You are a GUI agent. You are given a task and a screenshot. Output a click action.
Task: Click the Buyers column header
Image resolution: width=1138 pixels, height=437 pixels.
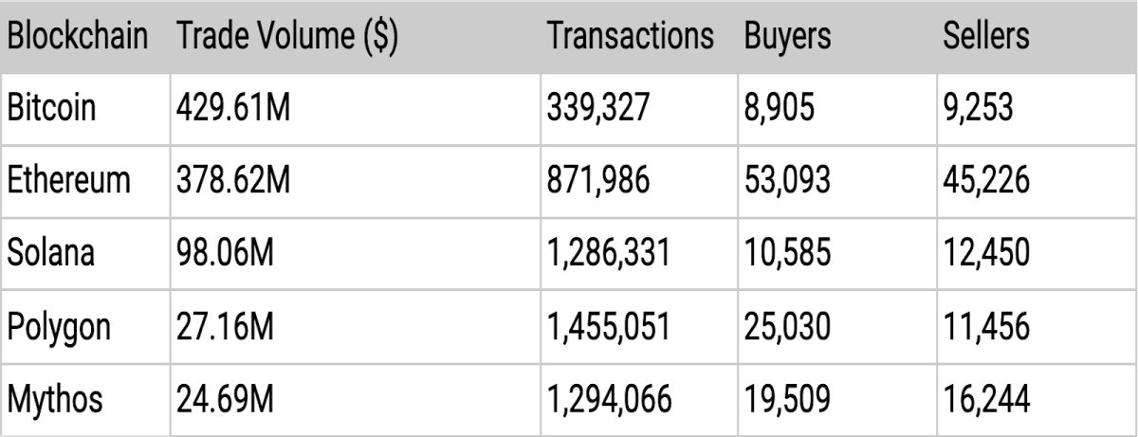pyautogui.click(x=788, y=36)
